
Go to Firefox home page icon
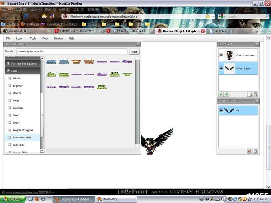click(x=44, y=16)
